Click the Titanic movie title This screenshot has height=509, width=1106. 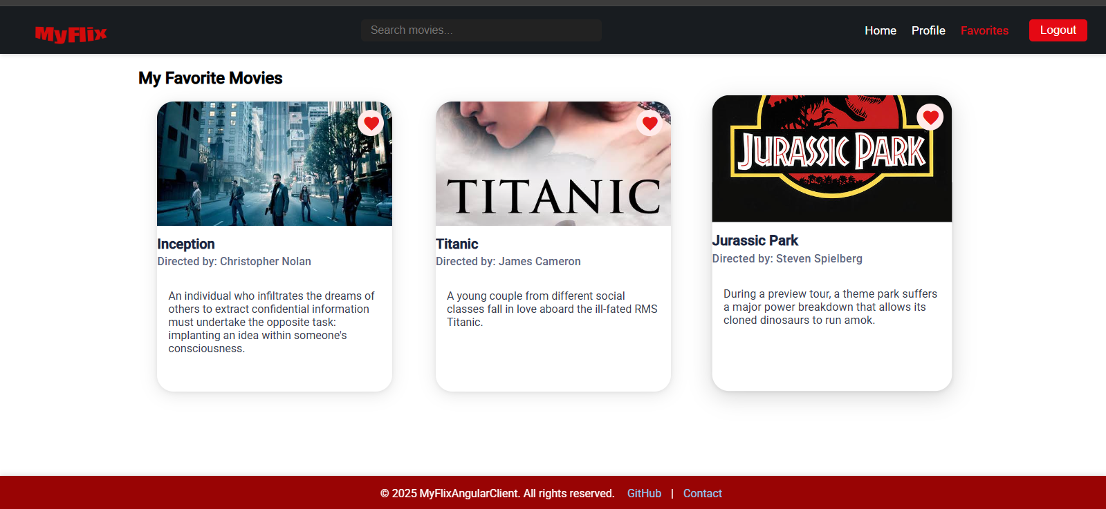click(x=457, y=244)
